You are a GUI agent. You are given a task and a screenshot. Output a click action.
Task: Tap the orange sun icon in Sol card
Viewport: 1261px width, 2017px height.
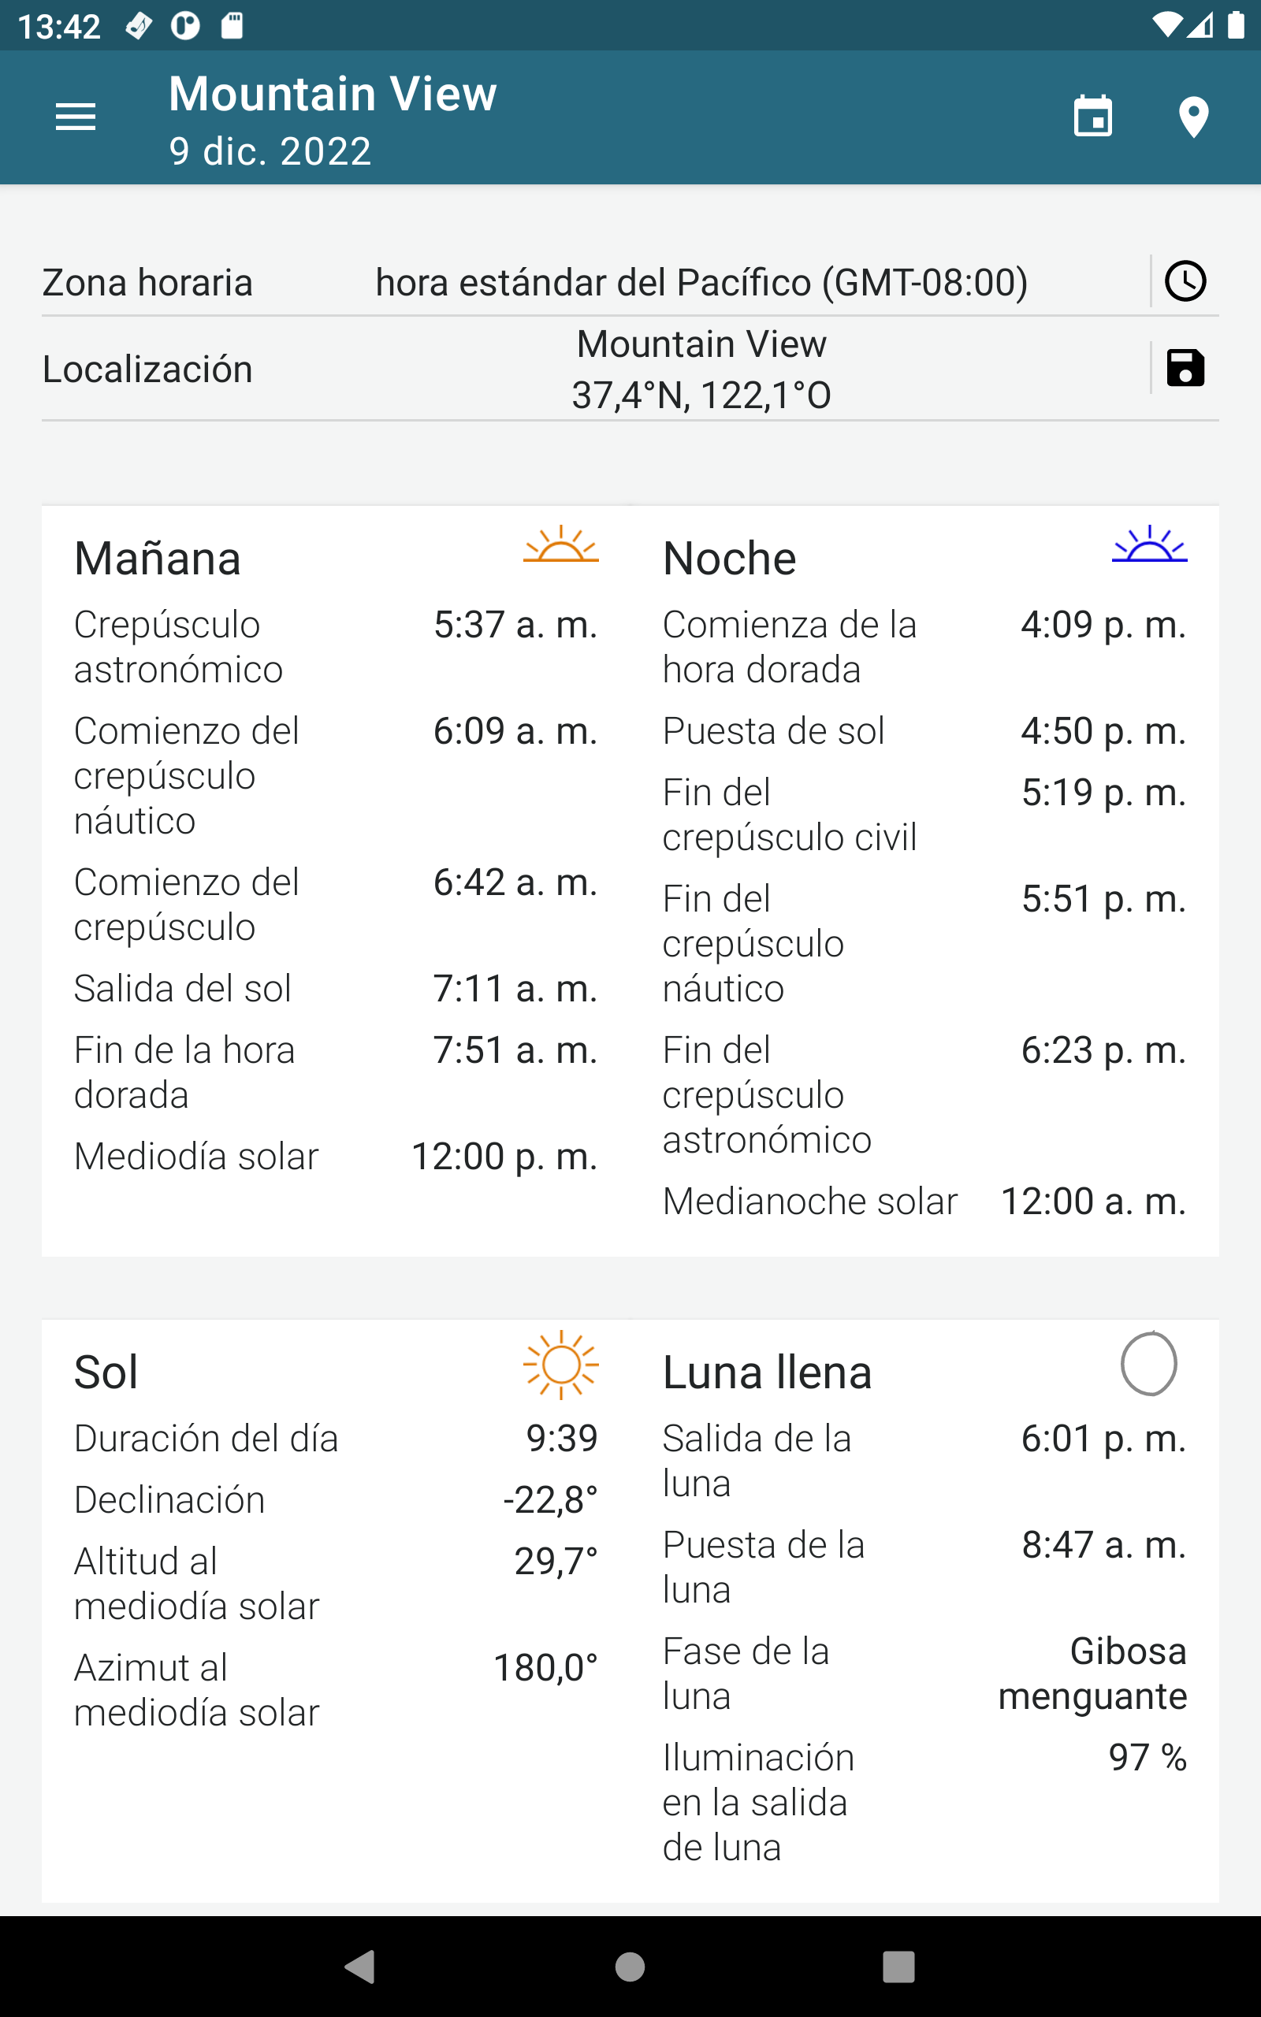(x=560, y=1365)
